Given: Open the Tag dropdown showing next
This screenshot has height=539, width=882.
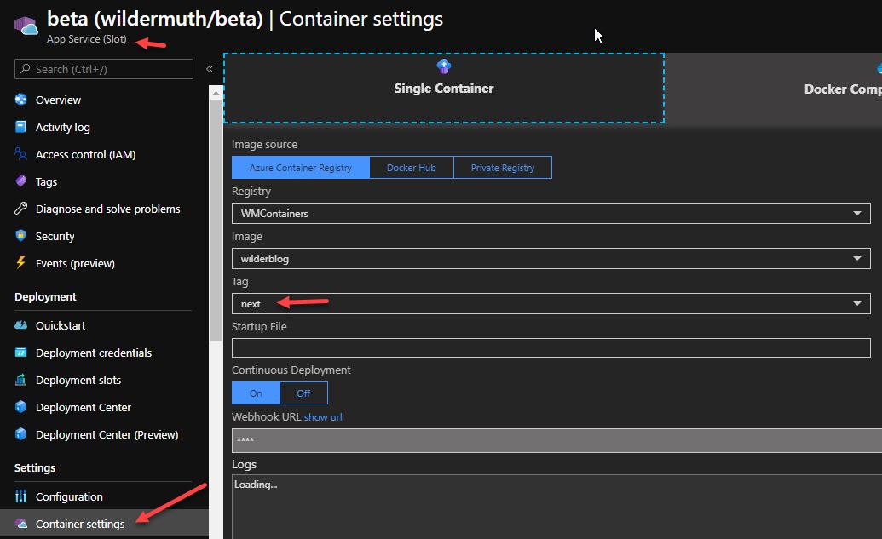Looking at the screenshot, I should tap(551, 304).
